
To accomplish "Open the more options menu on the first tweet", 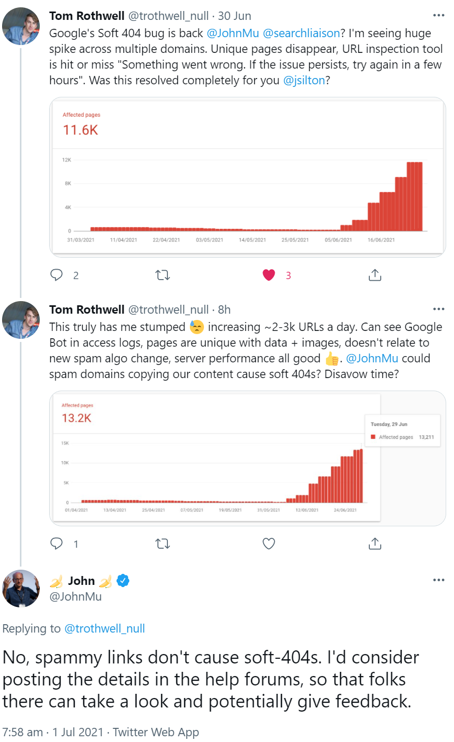I will (x=438, y=15).
